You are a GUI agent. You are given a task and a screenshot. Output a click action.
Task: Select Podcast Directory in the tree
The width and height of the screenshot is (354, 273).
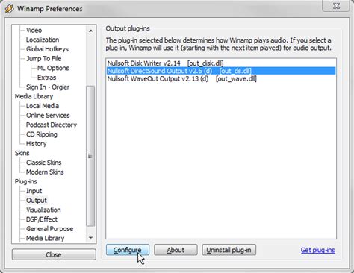click(52, 125)
